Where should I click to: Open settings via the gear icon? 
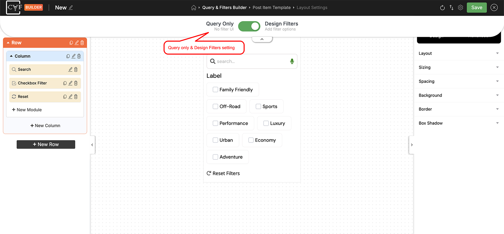coord(461,8)
